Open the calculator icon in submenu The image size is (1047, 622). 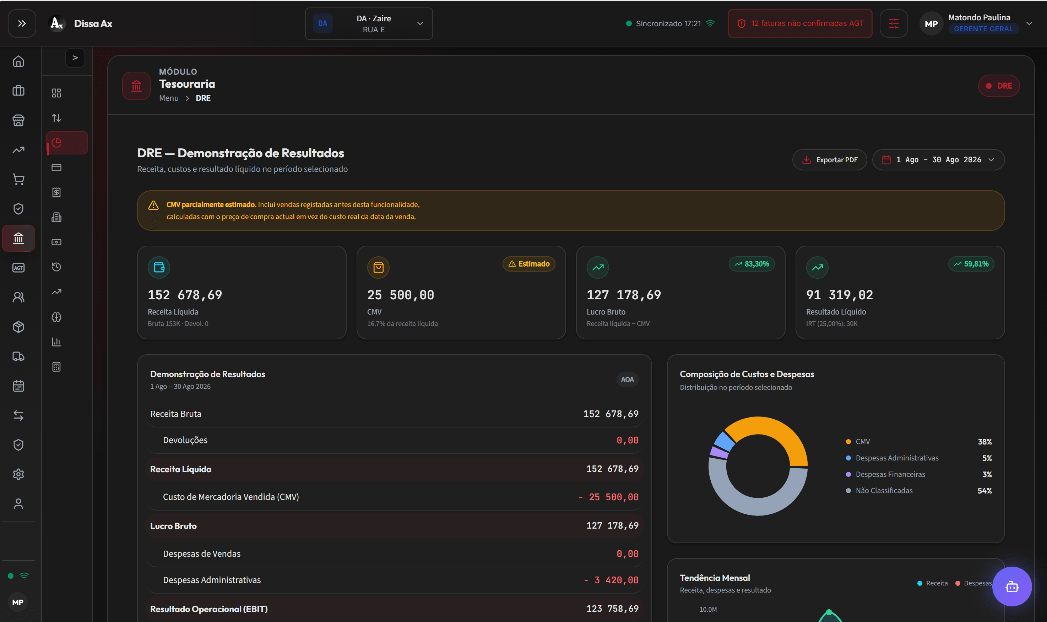(x=56, y=367)
